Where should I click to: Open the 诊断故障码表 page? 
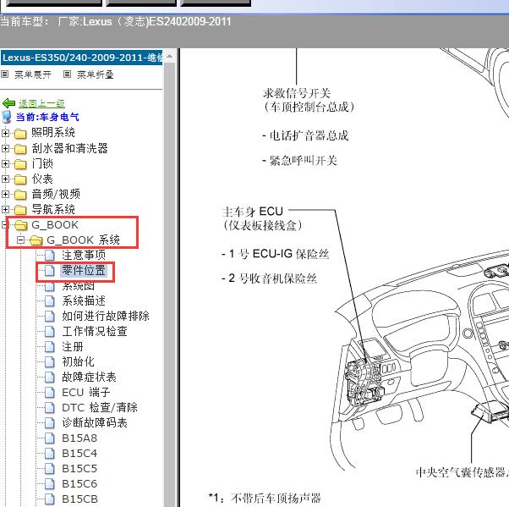tap(95, 423)
